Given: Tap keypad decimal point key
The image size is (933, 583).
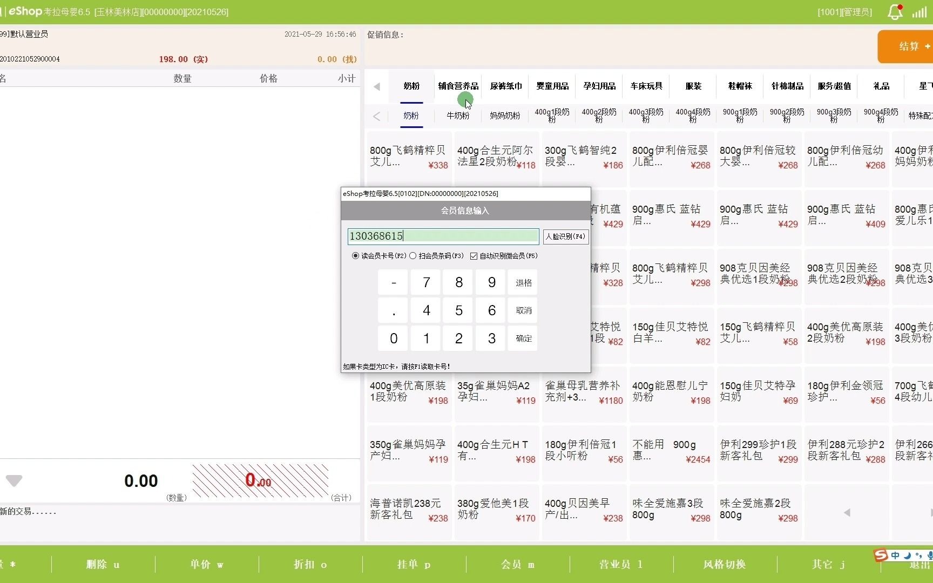Looking at the screenshot, I should (x=394, y=310).
